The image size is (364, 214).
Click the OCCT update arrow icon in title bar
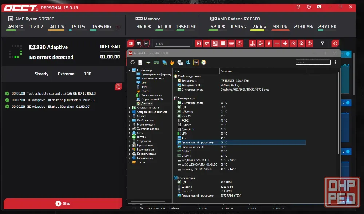pos(298,7)
